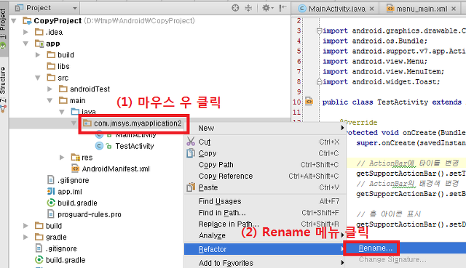Open Add to Favorites submenu
This screenshot has height=268, width=466.
pos(265,263)
